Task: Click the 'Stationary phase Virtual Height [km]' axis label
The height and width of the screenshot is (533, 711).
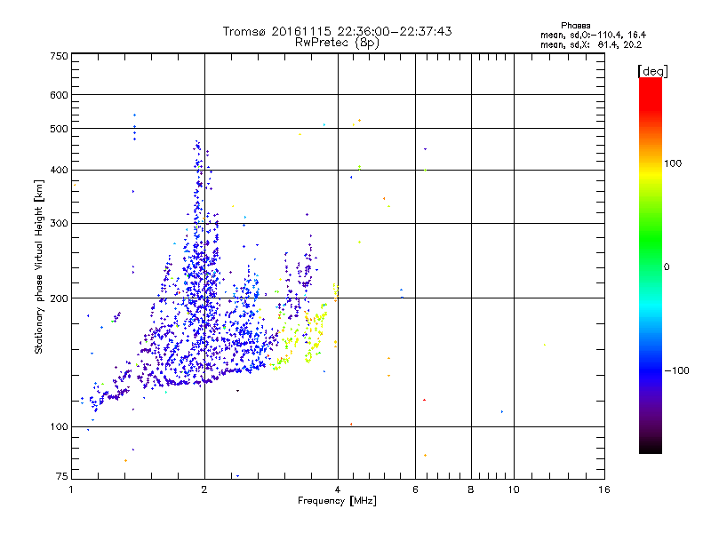Action: click(x=39, y=266)
